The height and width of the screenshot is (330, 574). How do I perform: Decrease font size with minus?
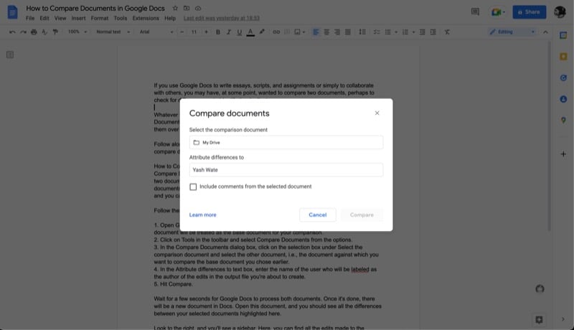tap(182, 32)
